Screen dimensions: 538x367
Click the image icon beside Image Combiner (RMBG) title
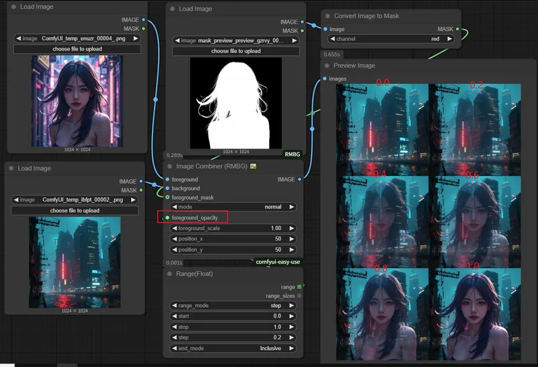click(x=254, y=166)
